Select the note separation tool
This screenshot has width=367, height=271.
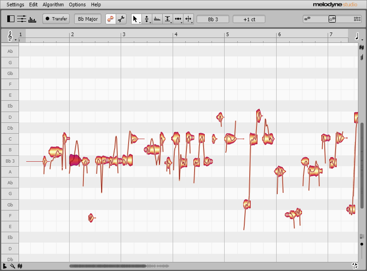pos(188,19)
